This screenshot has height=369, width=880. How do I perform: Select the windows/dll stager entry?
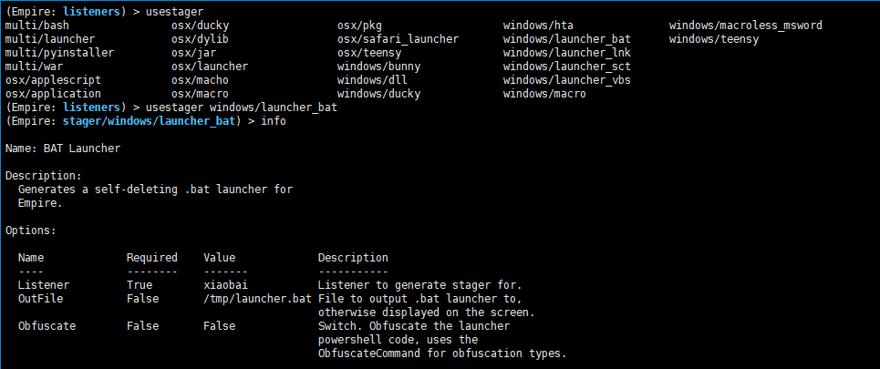[x=368, y=80]
